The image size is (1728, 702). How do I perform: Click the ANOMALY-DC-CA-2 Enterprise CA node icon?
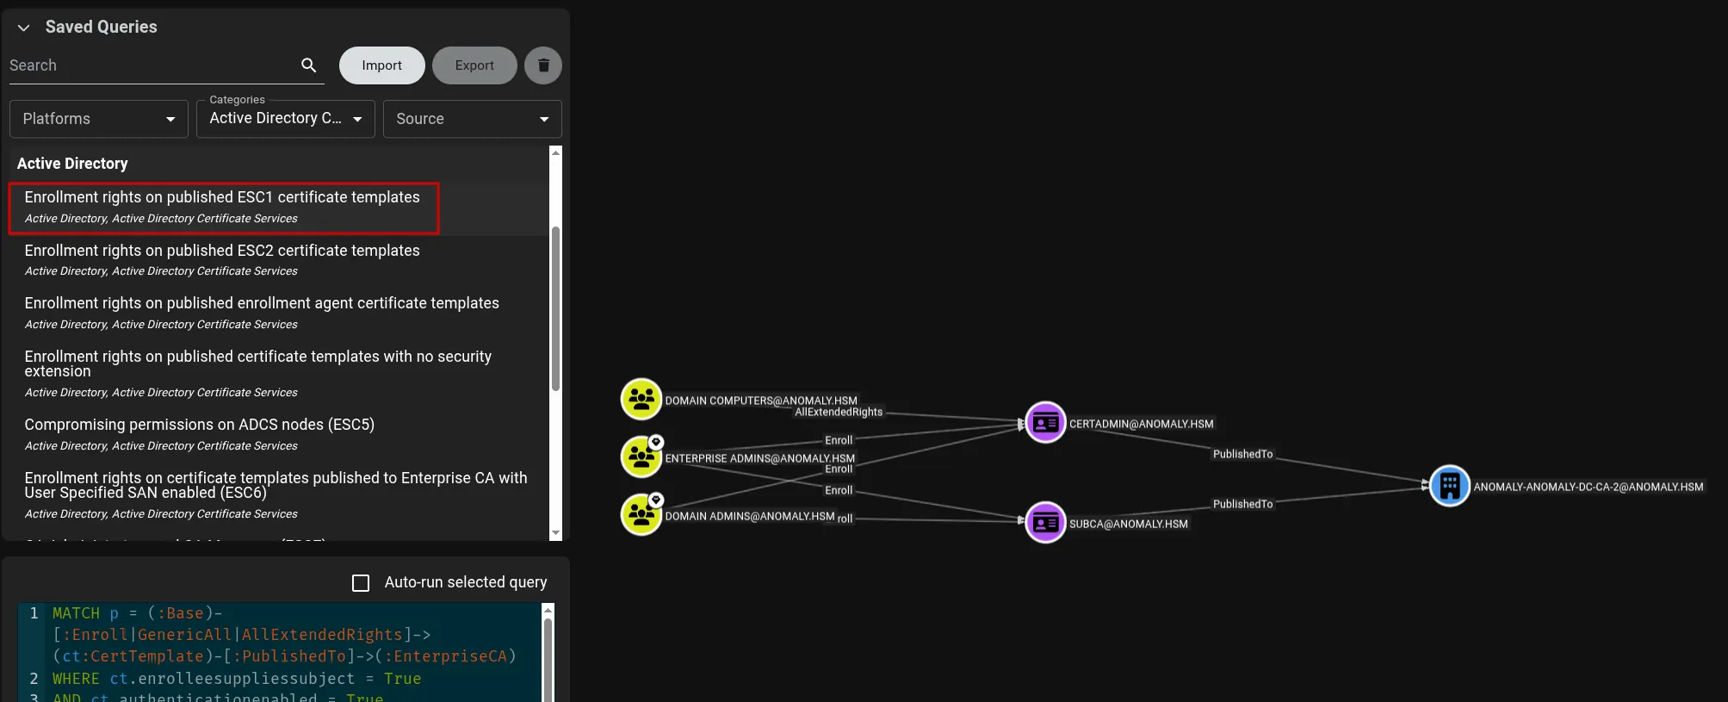coord(1450,486)
